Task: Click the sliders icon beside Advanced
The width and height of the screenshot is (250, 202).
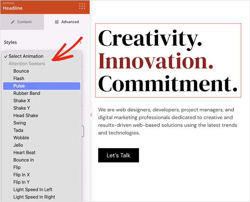Action: 57,22
